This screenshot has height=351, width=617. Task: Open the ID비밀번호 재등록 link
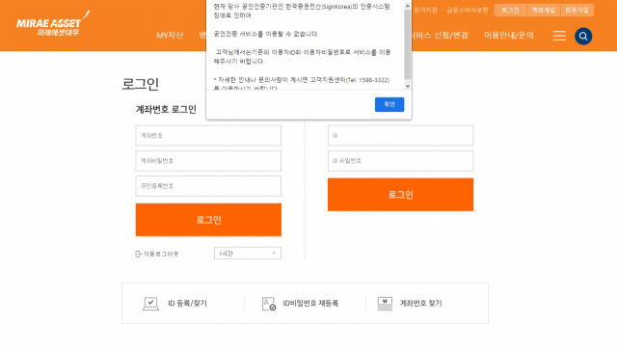[x=310, y=304]
